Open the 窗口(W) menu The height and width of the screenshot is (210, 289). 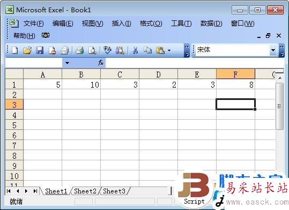coord(242,24)
